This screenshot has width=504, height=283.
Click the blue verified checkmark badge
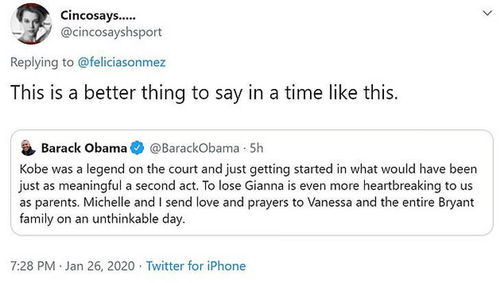click(136, 148)
